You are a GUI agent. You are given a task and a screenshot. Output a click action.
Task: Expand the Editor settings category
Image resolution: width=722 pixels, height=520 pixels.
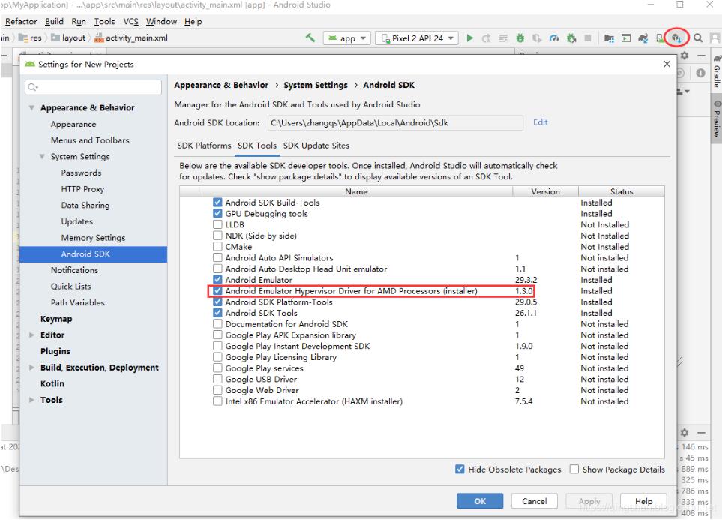tap(32, 335)
